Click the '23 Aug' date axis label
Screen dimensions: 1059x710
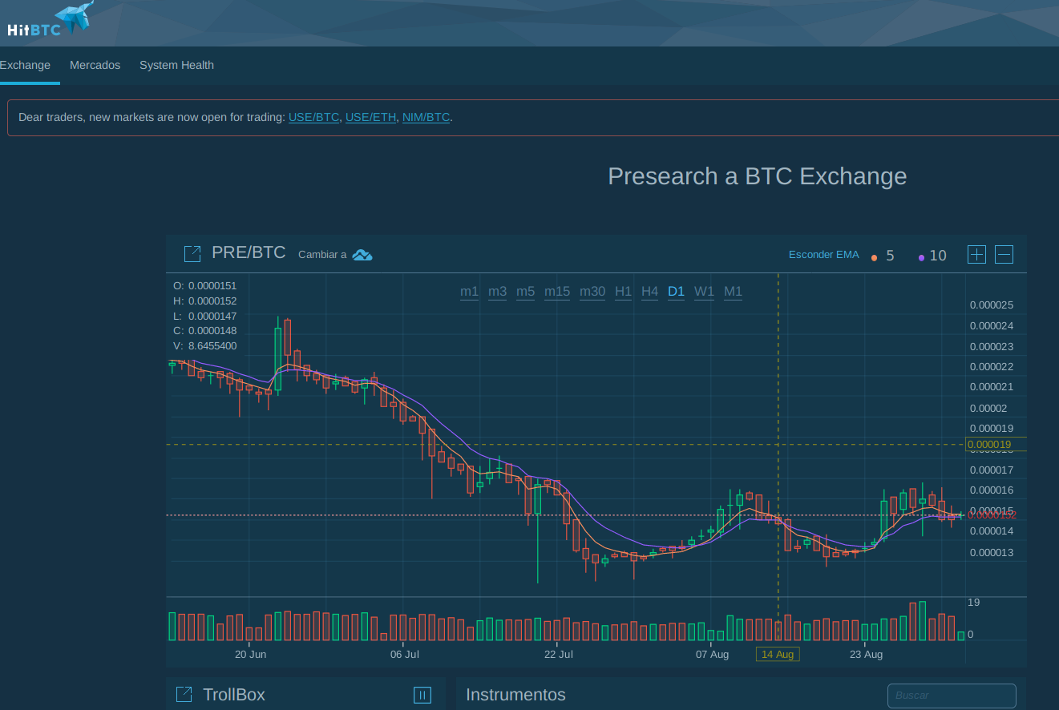[866, 655]
